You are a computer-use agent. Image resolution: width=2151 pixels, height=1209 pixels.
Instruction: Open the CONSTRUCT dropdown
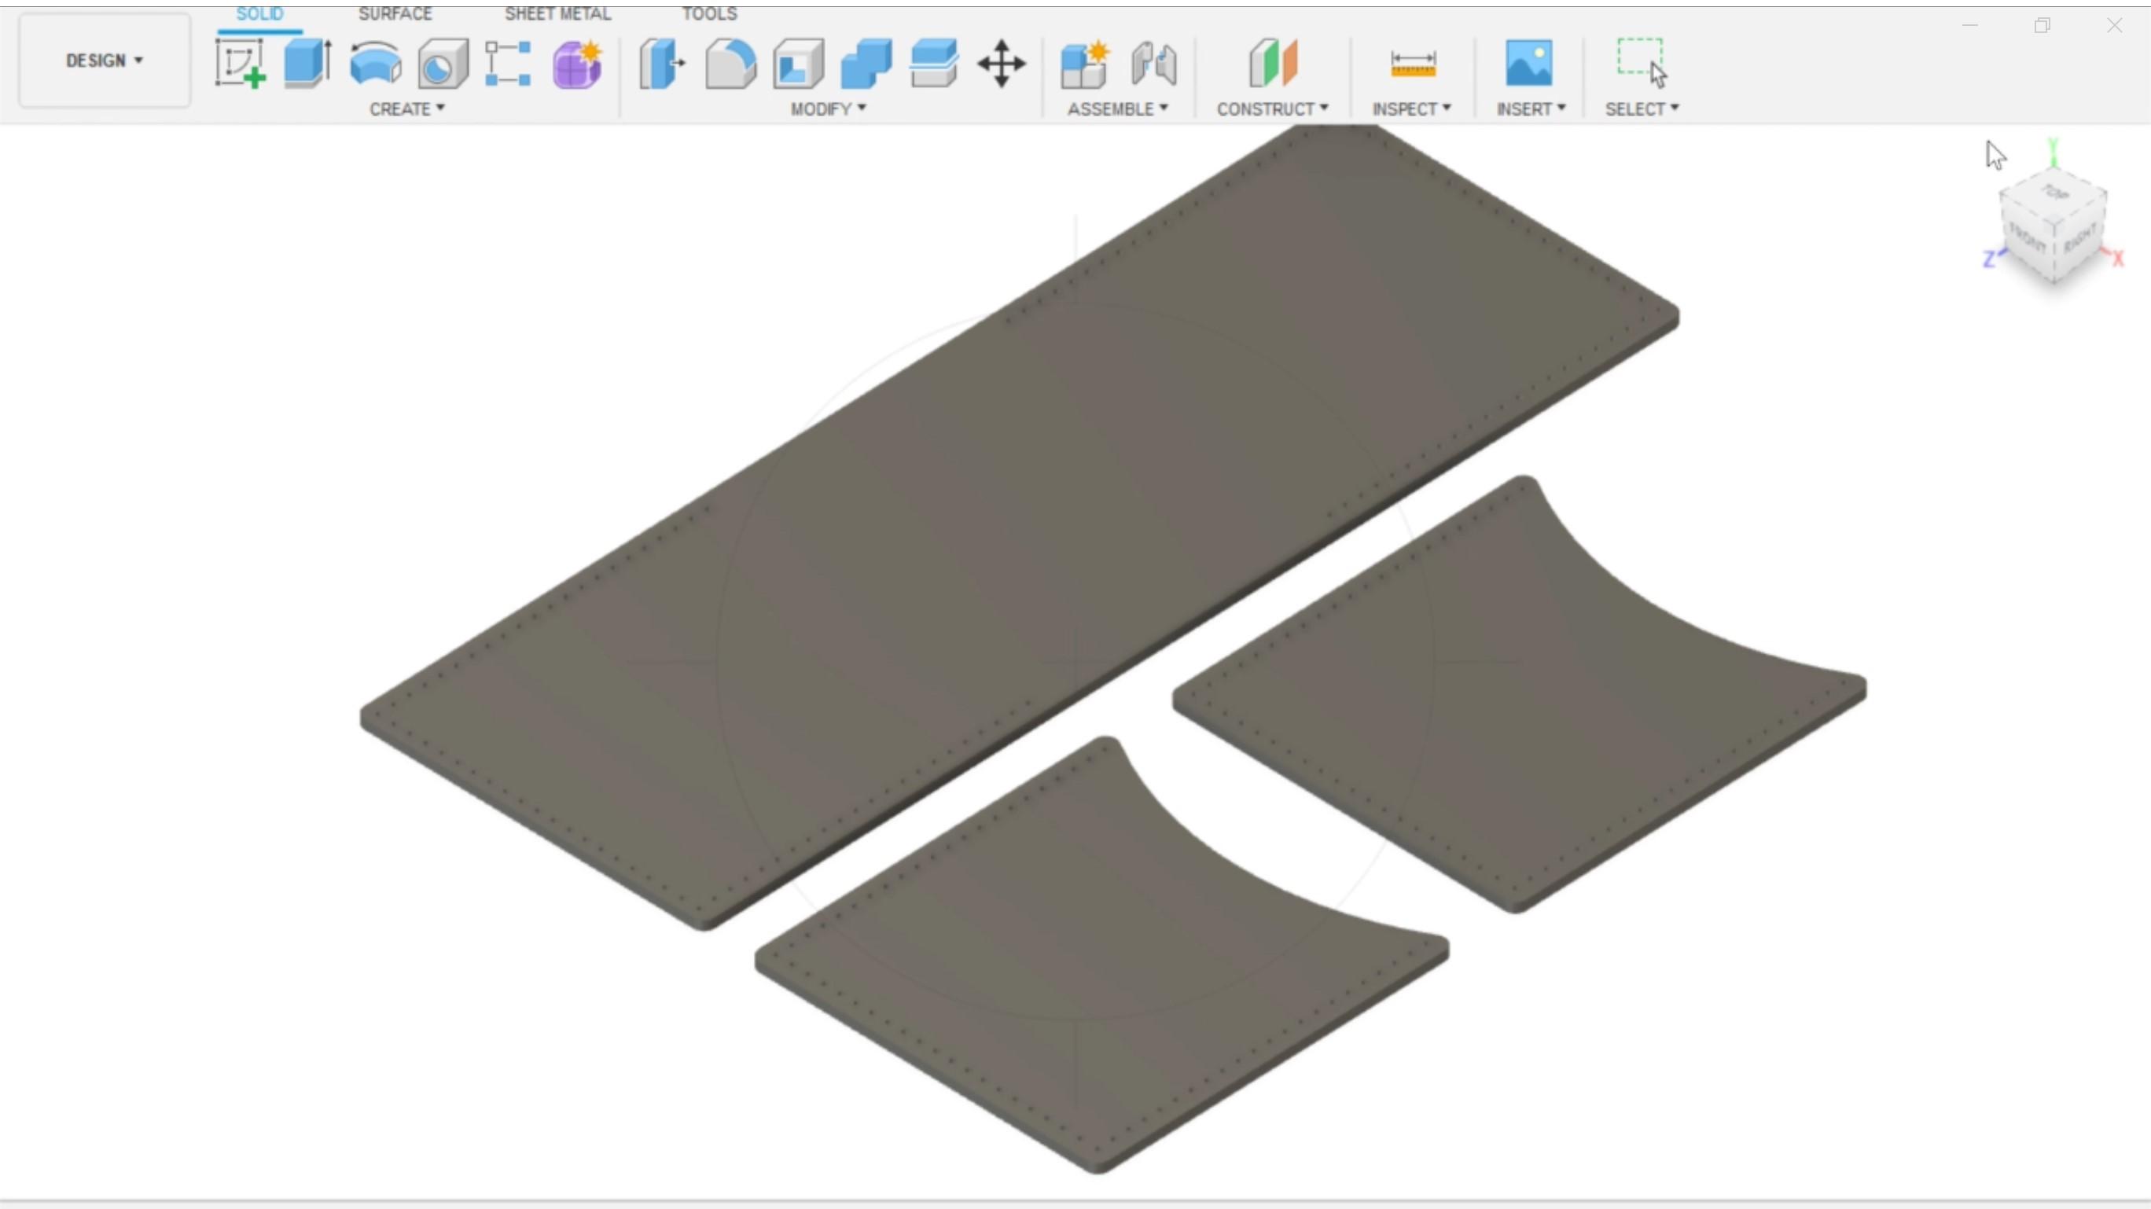(1272, 108)
